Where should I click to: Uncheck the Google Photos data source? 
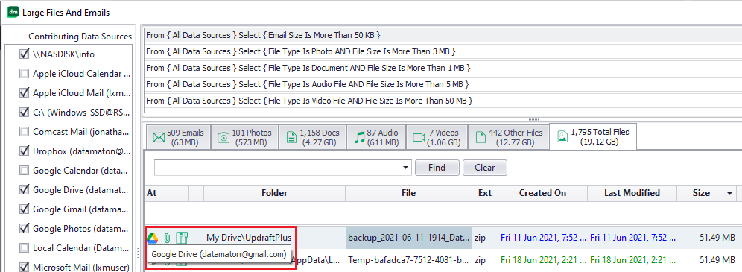point(24,229)
